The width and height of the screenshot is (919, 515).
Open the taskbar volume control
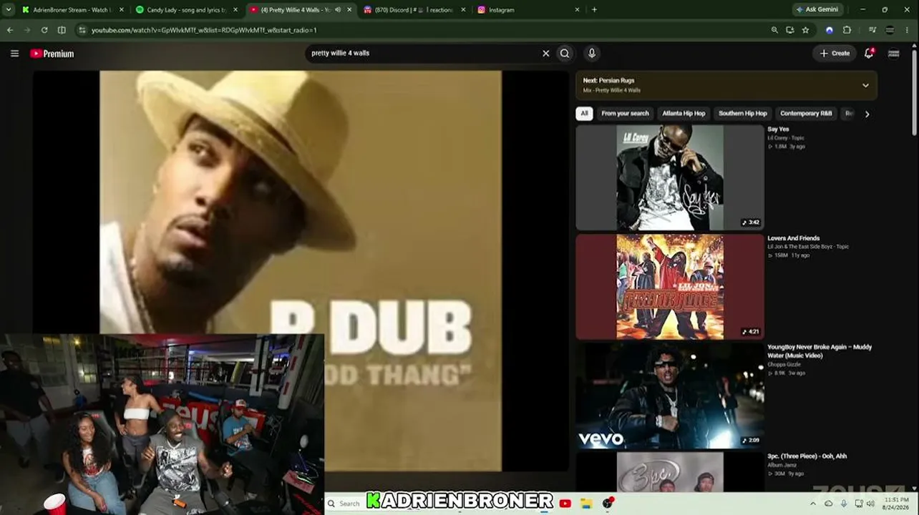(871, 504)
